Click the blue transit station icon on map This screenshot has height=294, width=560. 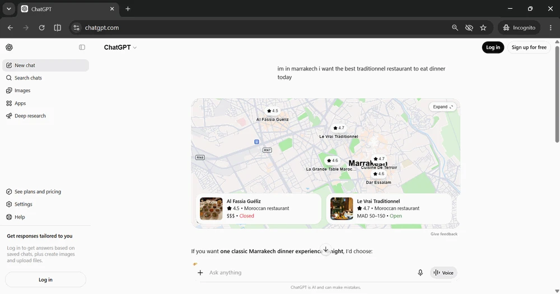click(x=256, y=142)
